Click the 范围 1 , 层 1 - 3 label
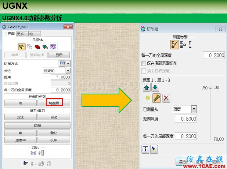 156,80
